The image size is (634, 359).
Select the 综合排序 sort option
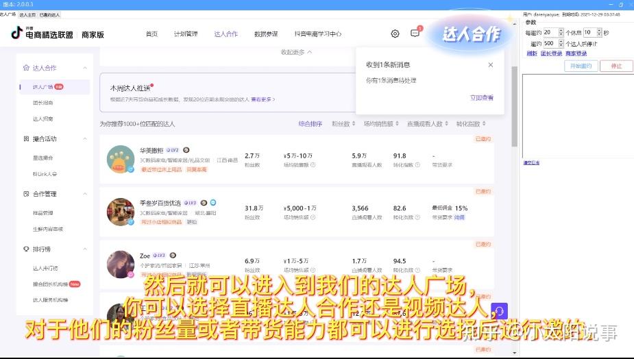click(x=310, y=124)
